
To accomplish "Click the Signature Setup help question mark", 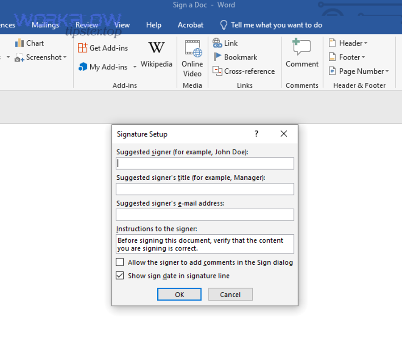I will pyautogui.click(x=256, y=134).
